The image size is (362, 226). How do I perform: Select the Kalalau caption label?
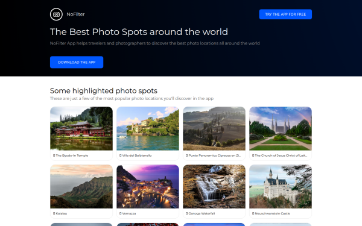coord(62,213)
